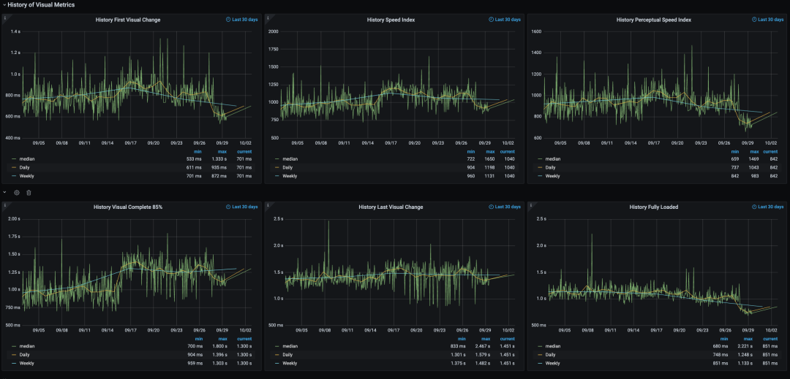The width and height of the screenshot is (790, 379).
Task: Toggle median series in Fully Loaded legend
Action: [552, 346]
